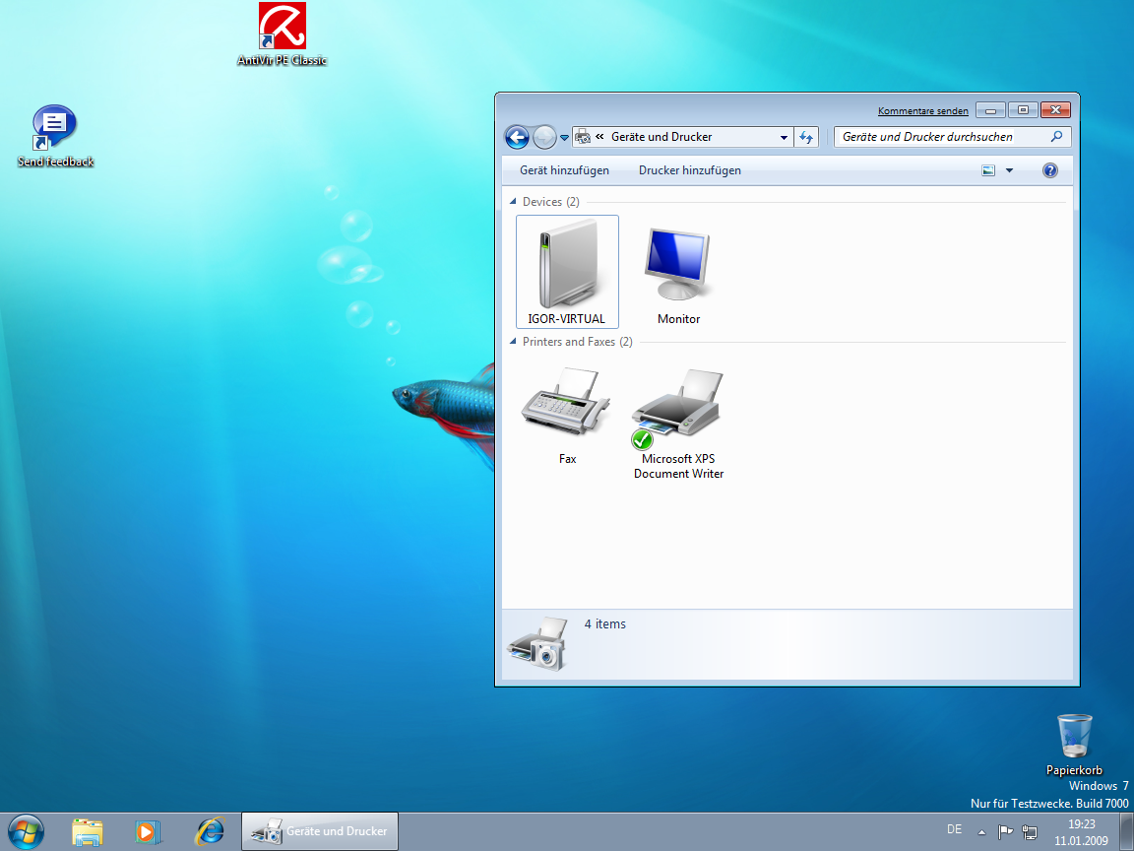Click the Kommentare senden link

tap(922, 111)
